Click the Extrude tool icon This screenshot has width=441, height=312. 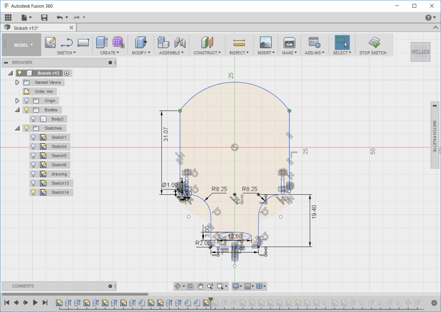(x=102, y=43)
